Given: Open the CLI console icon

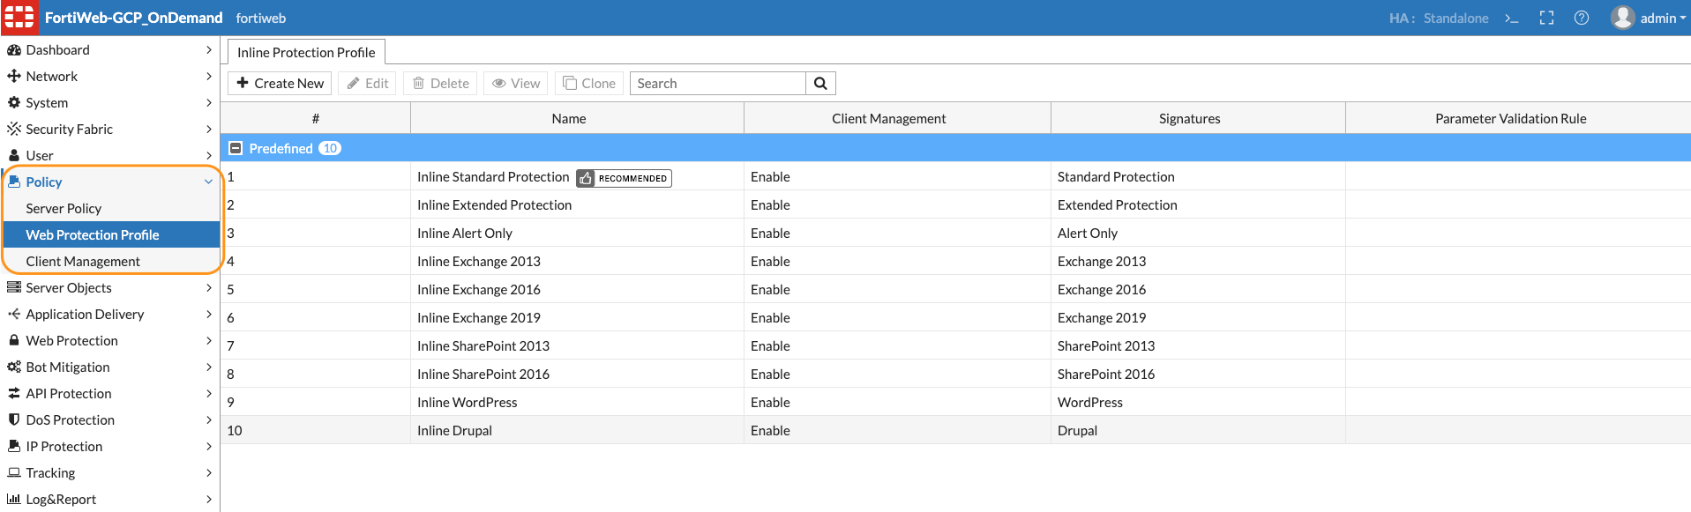Looking at the screenshot, I should [1512, 18].
